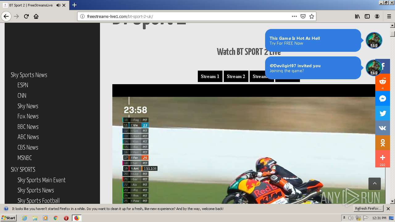Image resolution: width=395 pixels, height=222 pixels.
Task: Open the Library bookmarks panel
Action: coord(357,16)
